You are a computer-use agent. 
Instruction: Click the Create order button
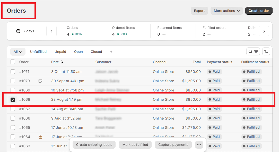click(x=259, y=11)
